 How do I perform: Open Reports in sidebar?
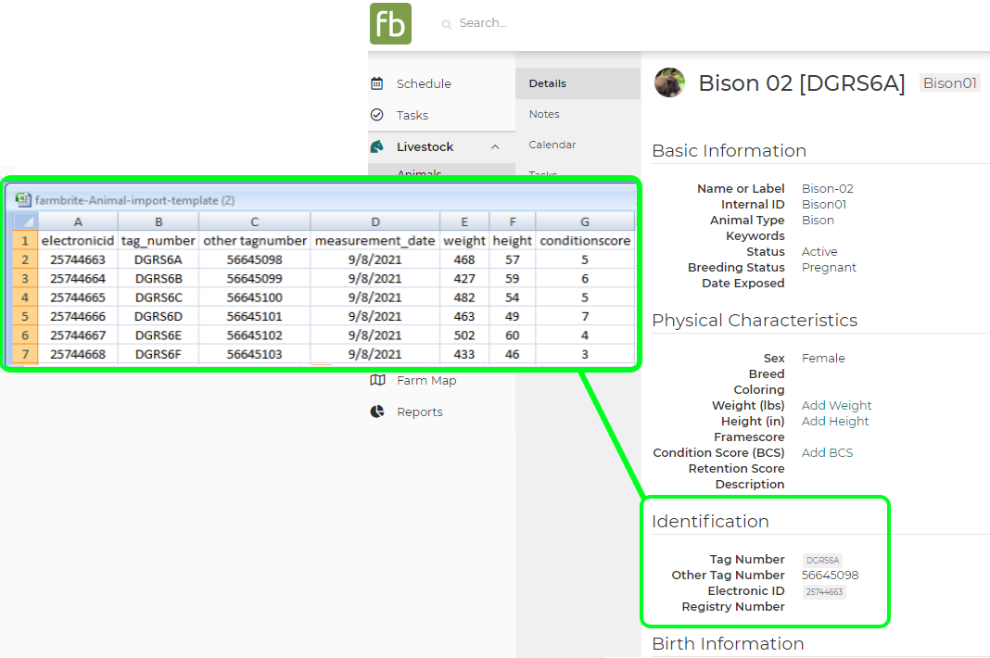coord(419,412)
